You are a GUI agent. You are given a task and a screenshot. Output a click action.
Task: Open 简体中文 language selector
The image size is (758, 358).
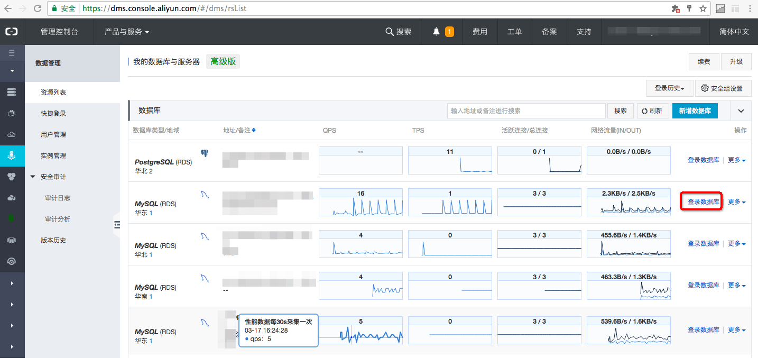[734, 32]
